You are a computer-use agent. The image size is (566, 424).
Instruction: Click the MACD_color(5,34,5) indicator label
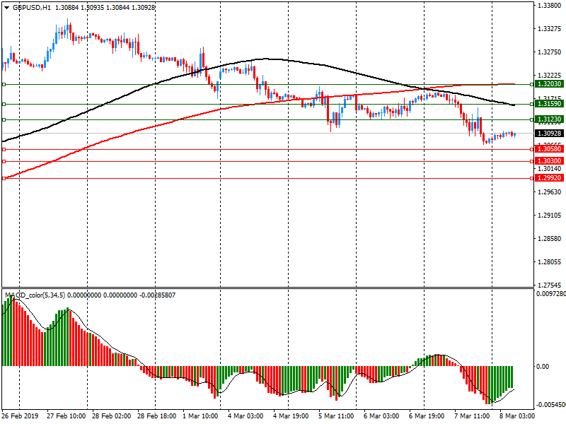[x=35, y=295]
